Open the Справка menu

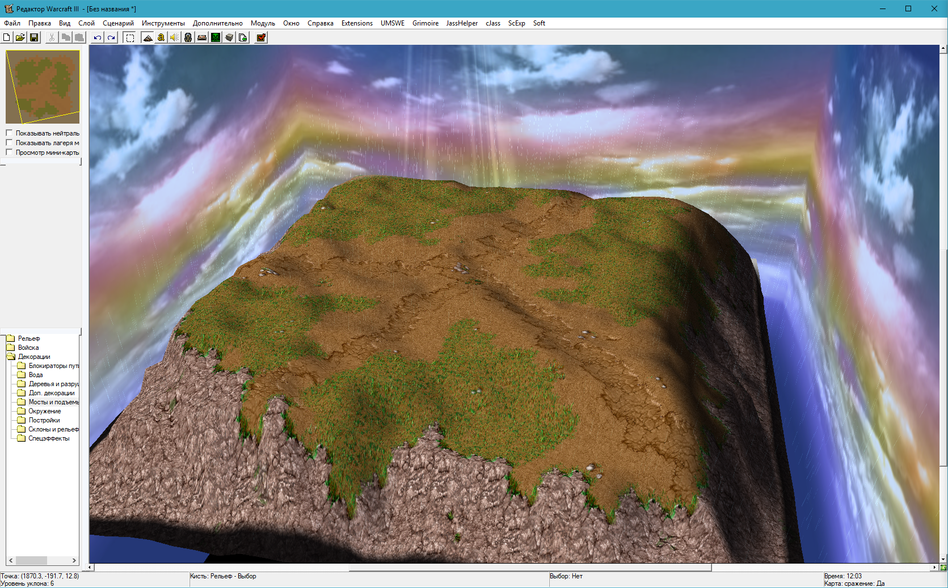coord(321,23)
